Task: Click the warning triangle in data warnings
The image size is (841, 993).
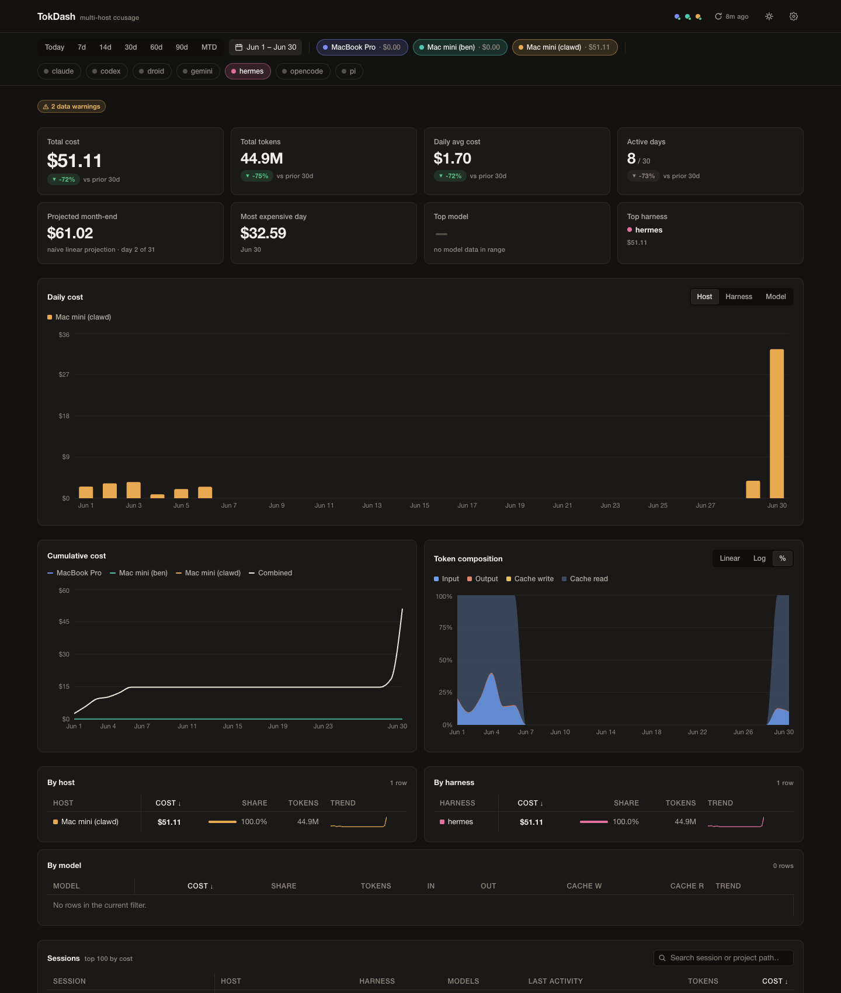Action: 46,107
